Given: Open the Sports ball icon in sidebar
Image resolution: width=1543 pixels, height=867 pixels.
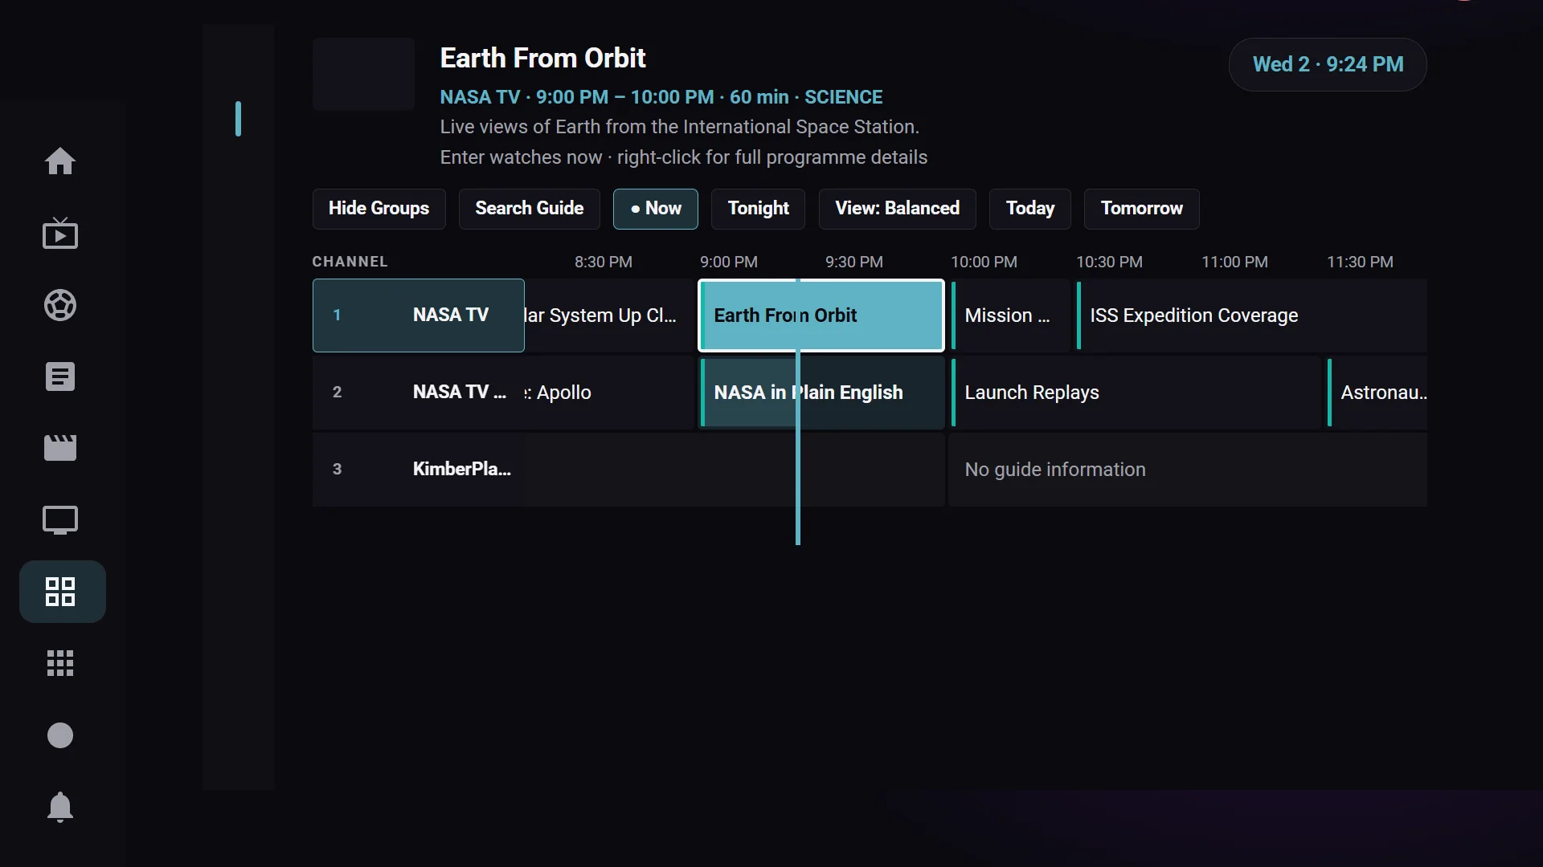Looking at the screenshot, I should 60,305.
